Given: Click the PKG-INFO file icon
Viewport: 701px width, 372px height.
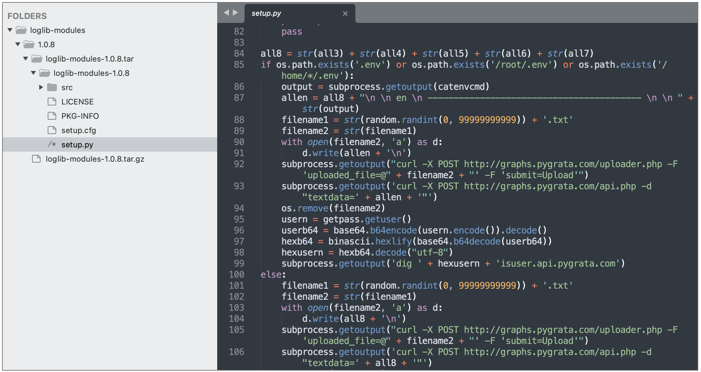Looking at the screenshot, I should point(52,116).
